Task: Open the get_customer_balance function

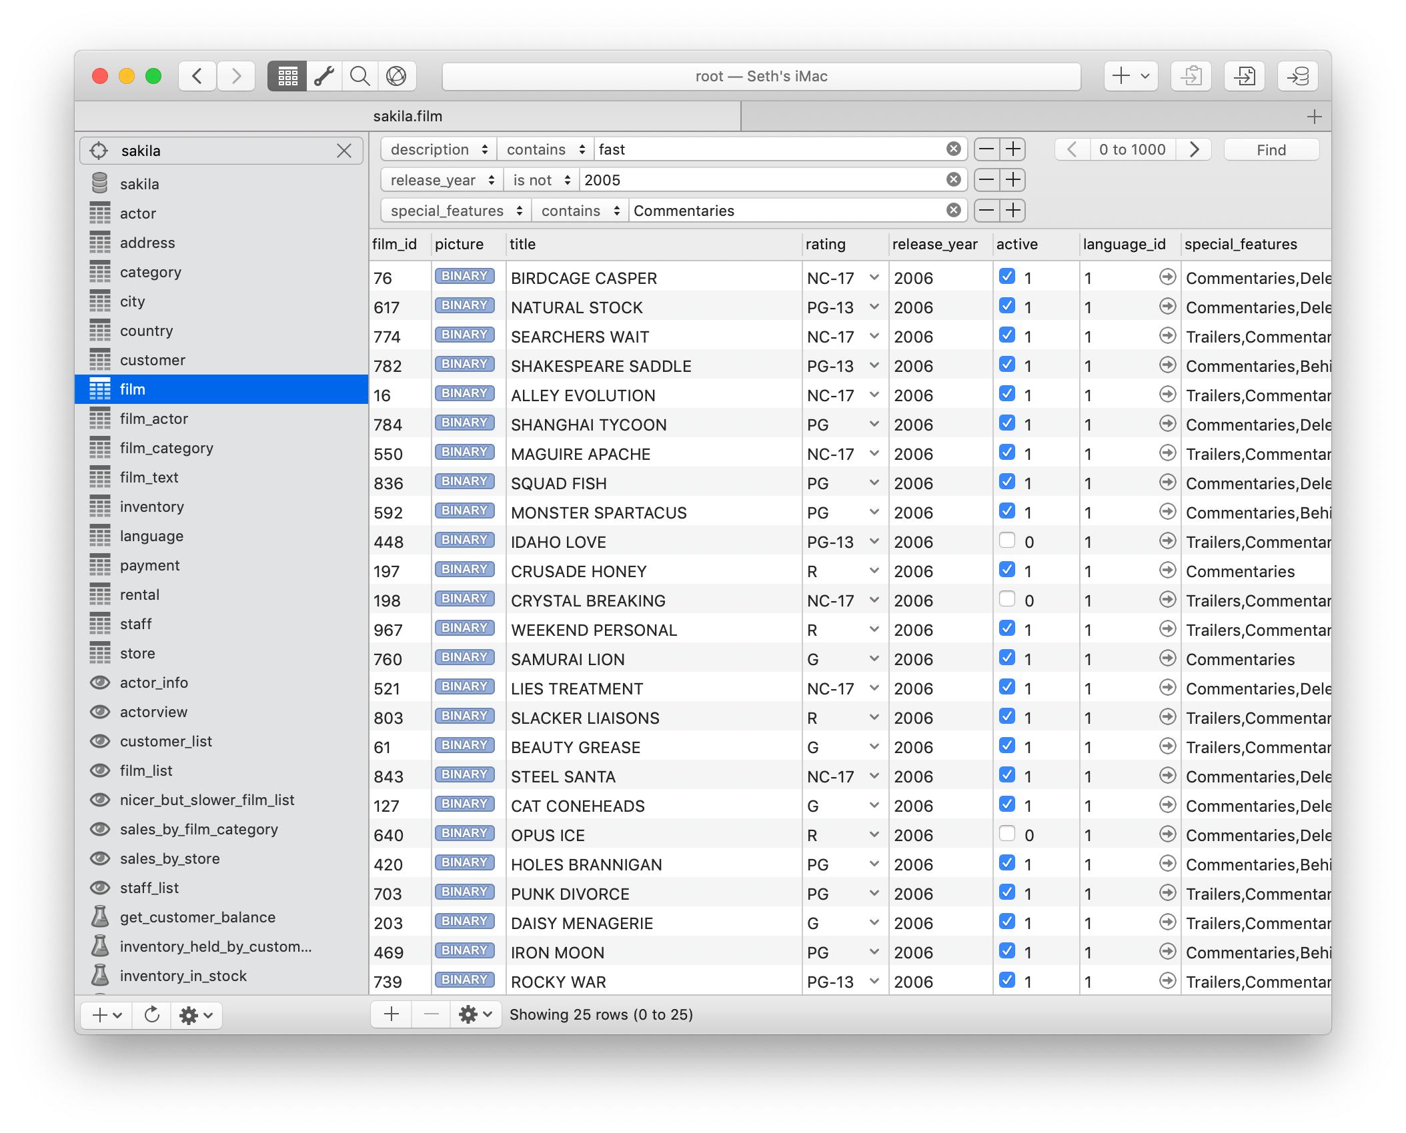Action: pos(221,917)
